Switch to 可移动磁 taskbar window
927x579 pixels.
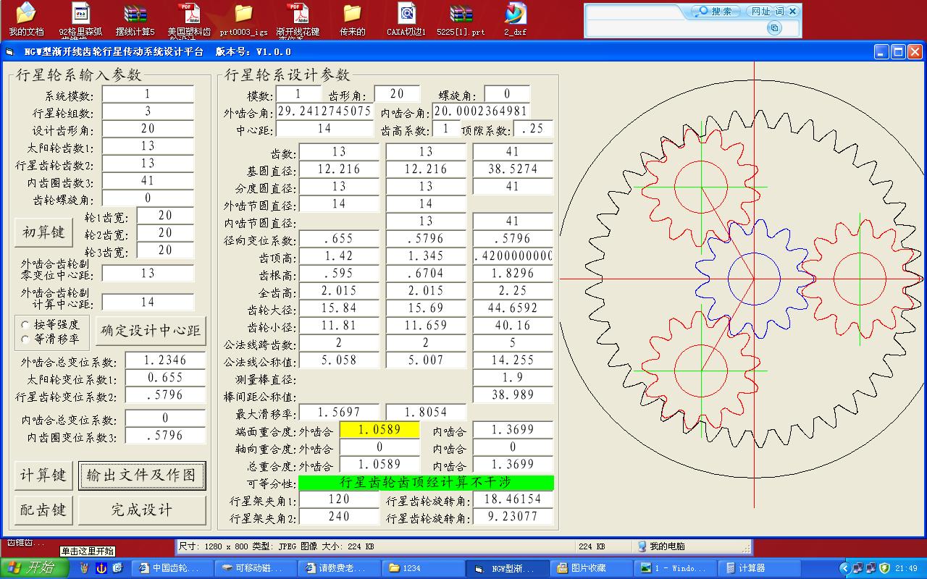click(256, 568)
